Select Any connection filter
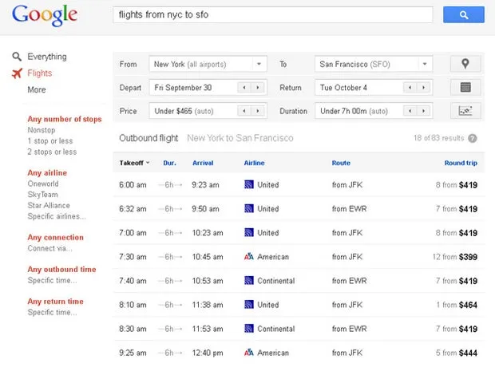 pyautogui.click(x=56, y=237)
